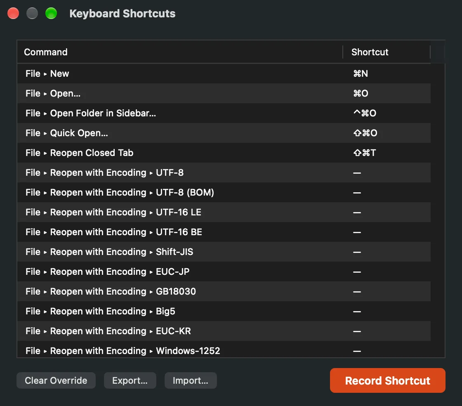Select Reopen with Encoding EUC-JP
Screen dimensions: 462x406
click(224, 271)
